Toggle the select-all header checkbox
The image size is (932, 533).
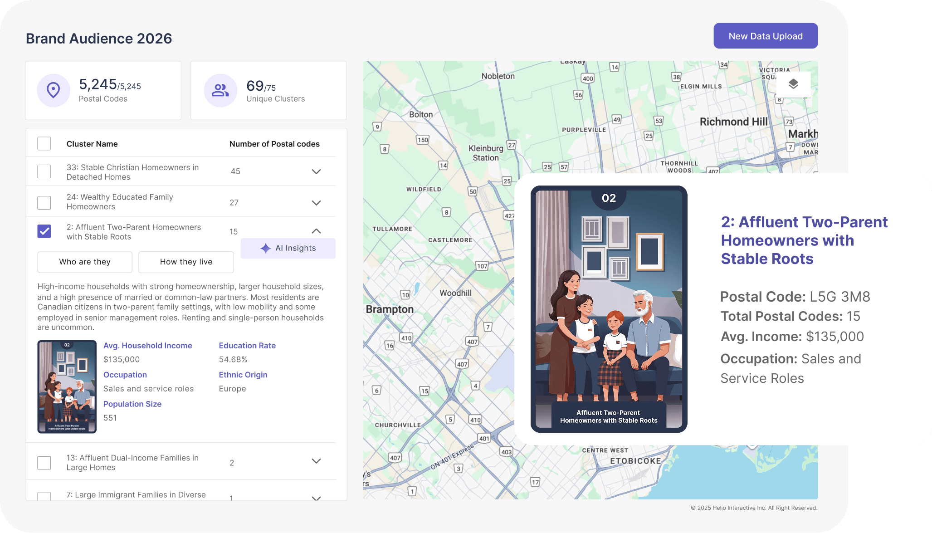pyautogui.click(x=44, y=144)
